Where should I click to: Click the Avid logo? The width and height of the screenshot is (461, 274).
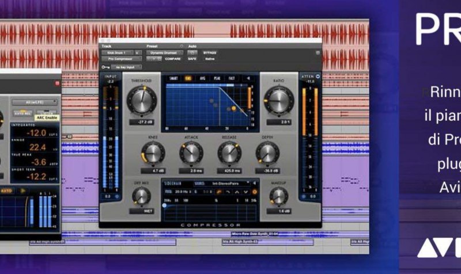pos(437,248)
